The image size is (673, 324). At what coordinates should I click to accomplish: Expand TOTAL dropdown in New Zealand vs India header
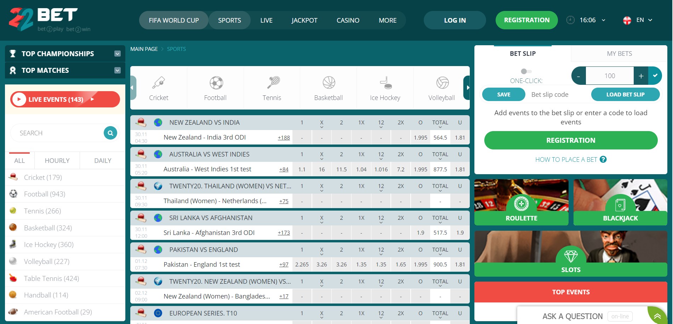[x=440, y=127]
